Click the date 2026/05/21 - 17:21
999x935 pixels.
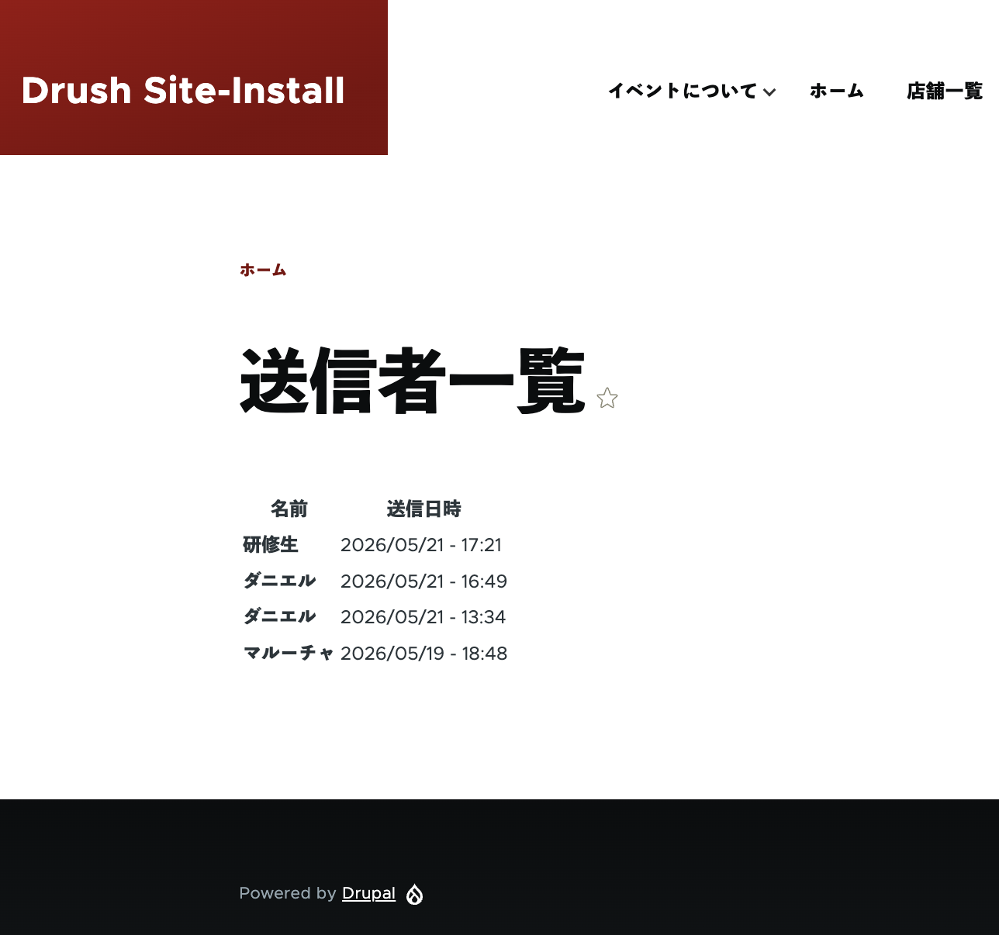(421, 545)
